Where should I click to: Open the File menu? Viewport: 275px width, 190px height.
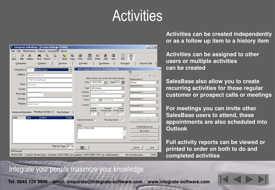pyautogui.click(x=13, y=51)
